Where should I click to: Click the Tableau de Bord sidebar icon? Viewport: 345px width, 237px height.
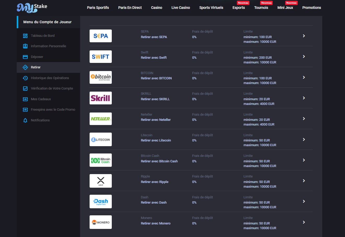click(25, 36)
